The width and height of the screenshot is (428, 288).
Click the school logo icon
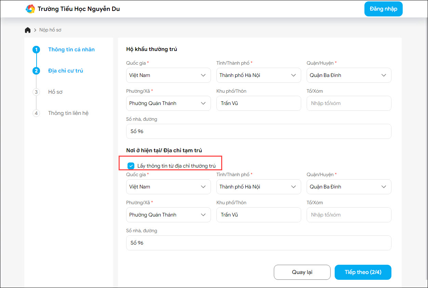tap(30, 9)
